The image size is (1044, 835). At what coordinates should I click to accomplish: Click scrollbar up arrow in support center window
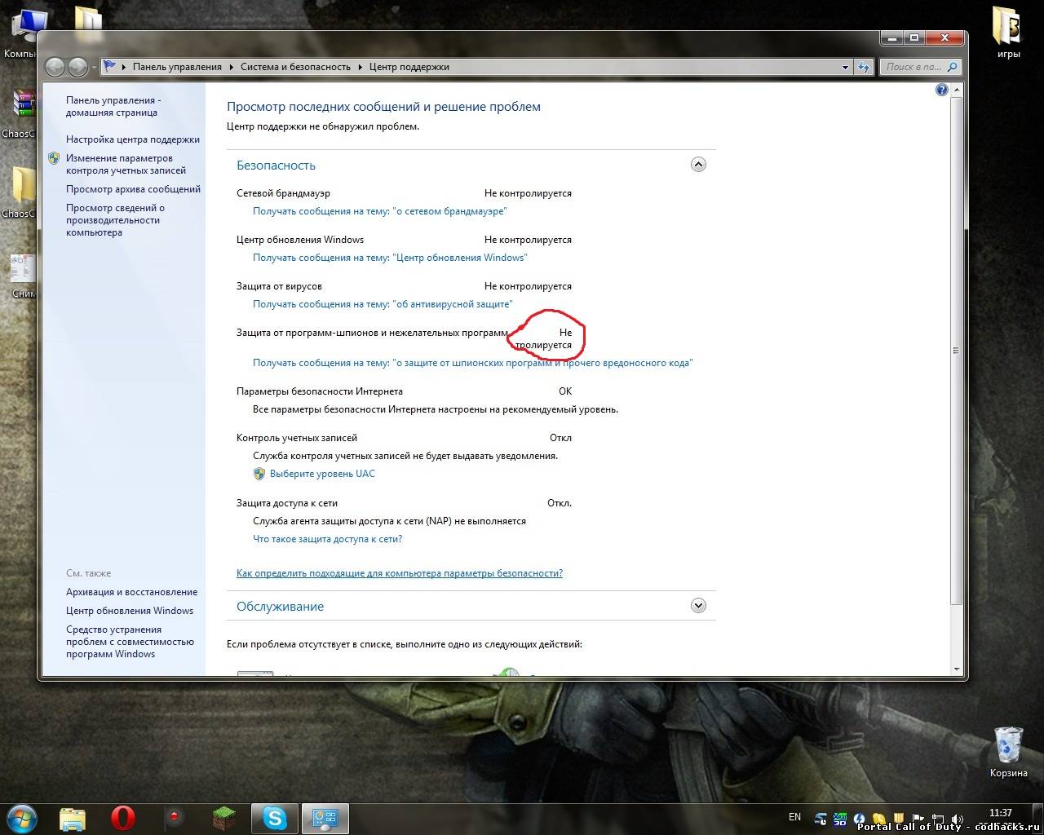coord(957,89)
